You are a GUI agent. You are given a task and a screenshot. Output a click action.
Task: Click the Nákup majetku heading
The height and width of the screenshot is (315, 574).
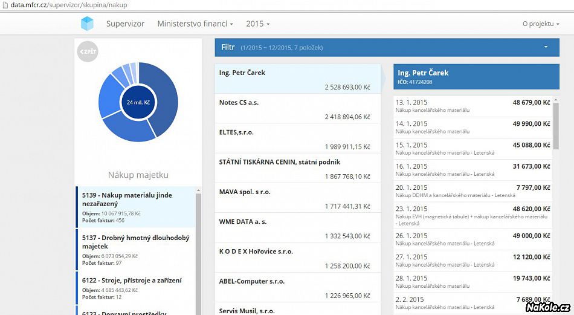138,175
